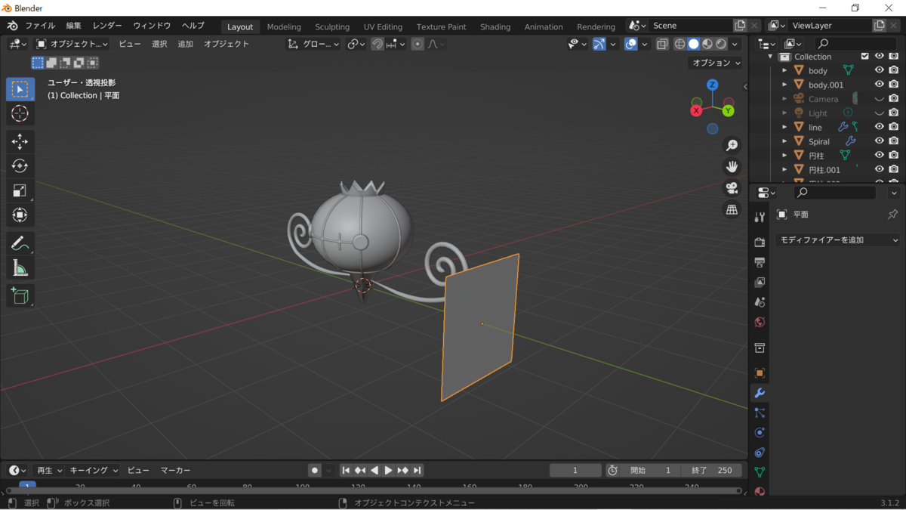Viewport: 906px width, 510px height.
Task: Open the viewport shading options arrow
Action: (735, 44)
